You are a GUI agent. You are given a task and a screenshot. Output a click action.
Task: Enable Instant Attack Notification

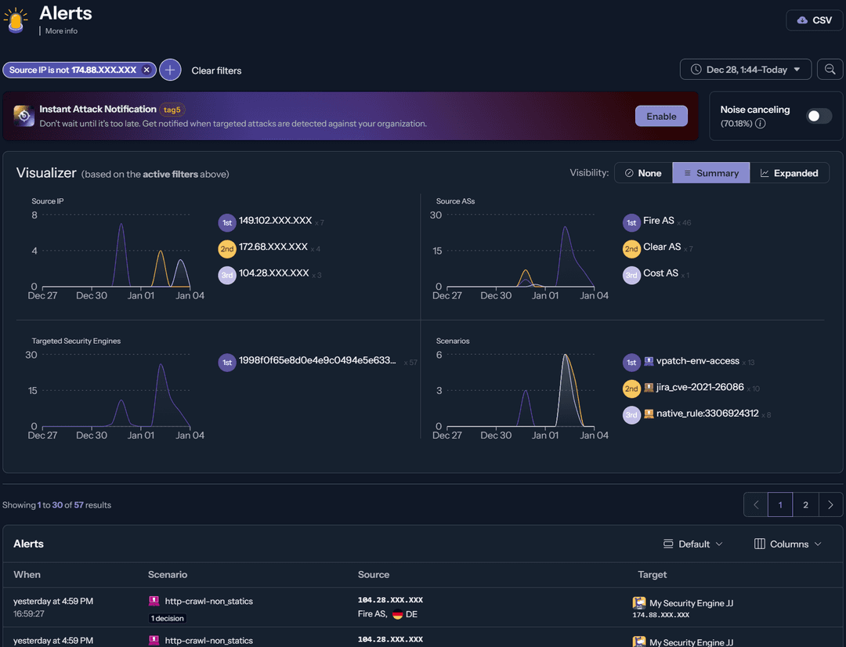click(x=661, y=115)
